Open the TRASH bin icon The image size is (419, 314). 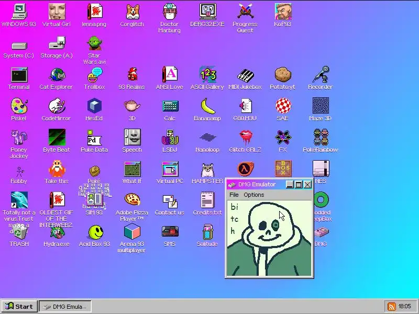19,232
